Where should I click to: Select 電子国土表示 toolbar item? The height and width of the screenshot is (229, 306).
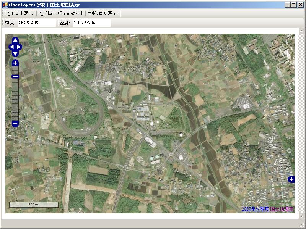click(x=19, y=13)
